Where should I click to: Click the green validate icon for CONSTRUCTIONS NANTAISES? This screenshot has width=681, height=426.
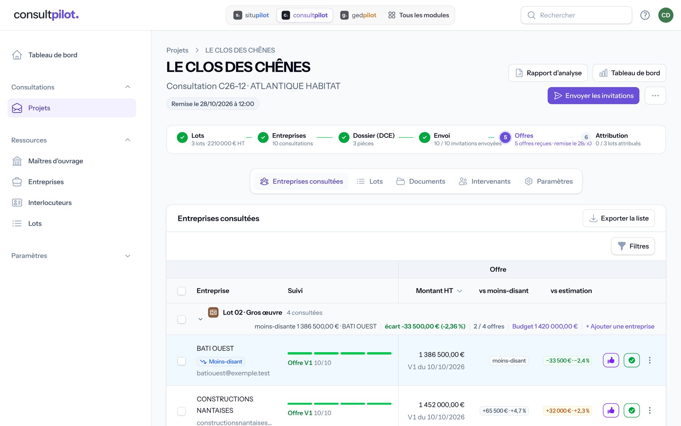pyautogui.click(x=632, y=410)
